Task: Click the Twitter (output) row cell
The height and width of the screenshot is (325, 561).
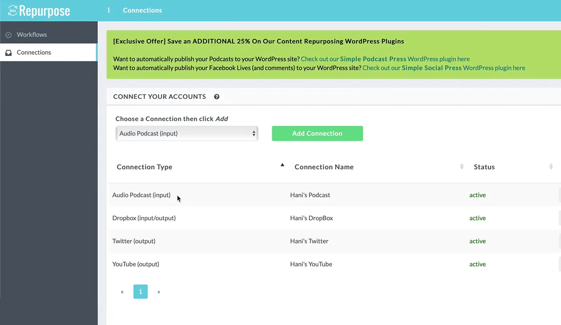Action: coord(133,241)
